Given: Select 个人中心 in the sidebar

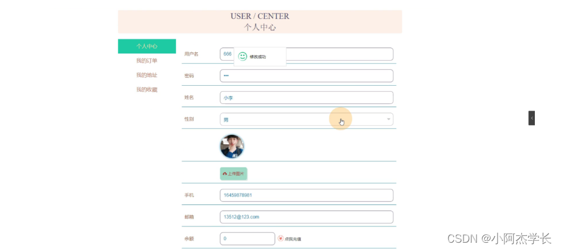Looking at the screenshot, I should [147, 46].
